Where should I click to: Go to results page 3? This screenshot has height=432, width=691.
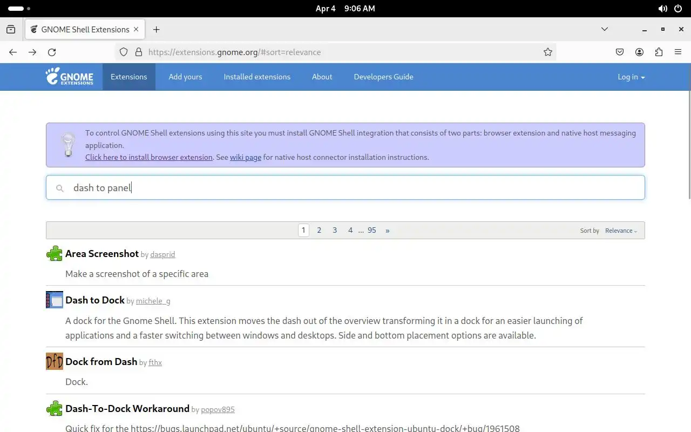pos(335,231)
